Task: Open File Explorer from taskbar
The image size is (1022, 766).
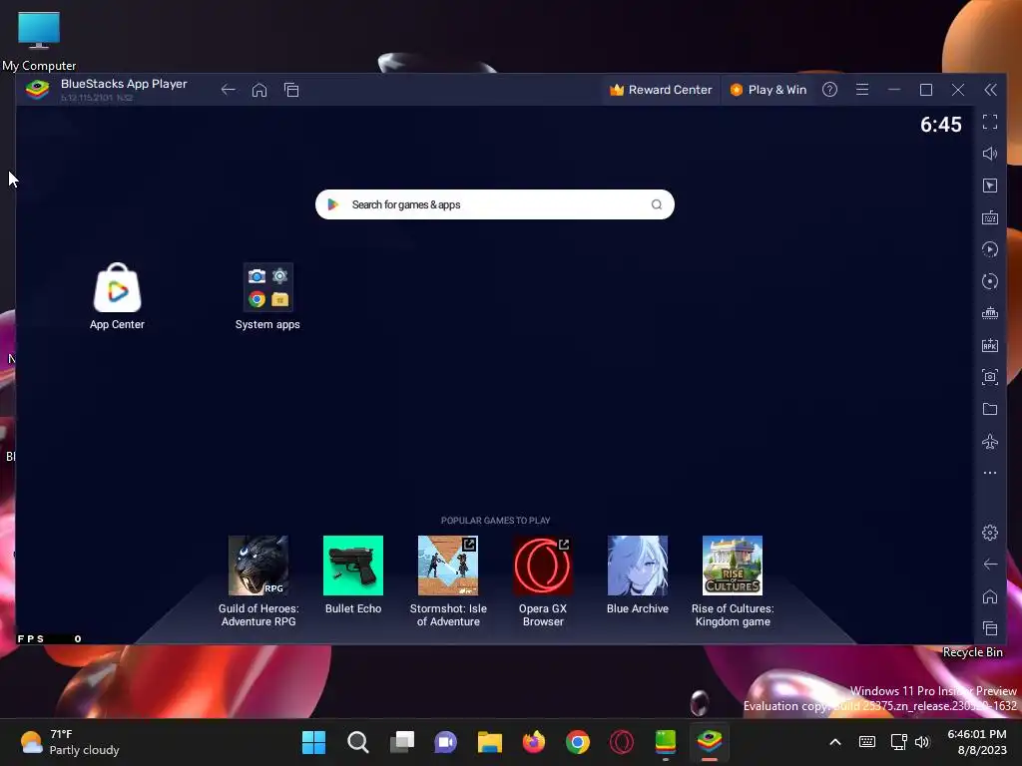Action: [x=489, y=742]
